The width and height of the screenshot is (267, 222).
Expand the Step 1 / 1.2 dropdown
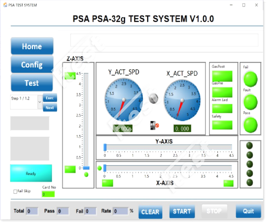pos(40,102)
